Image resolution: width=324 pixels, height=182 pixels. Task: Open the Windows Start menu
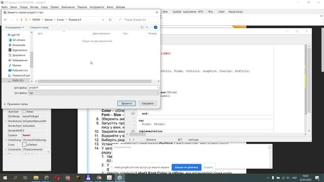pyautogui.click(x=5, y=177)
